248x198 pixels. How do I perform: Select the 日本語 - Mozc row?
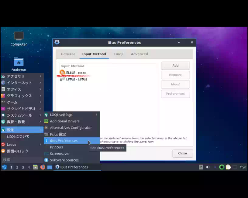click(108, 73)
